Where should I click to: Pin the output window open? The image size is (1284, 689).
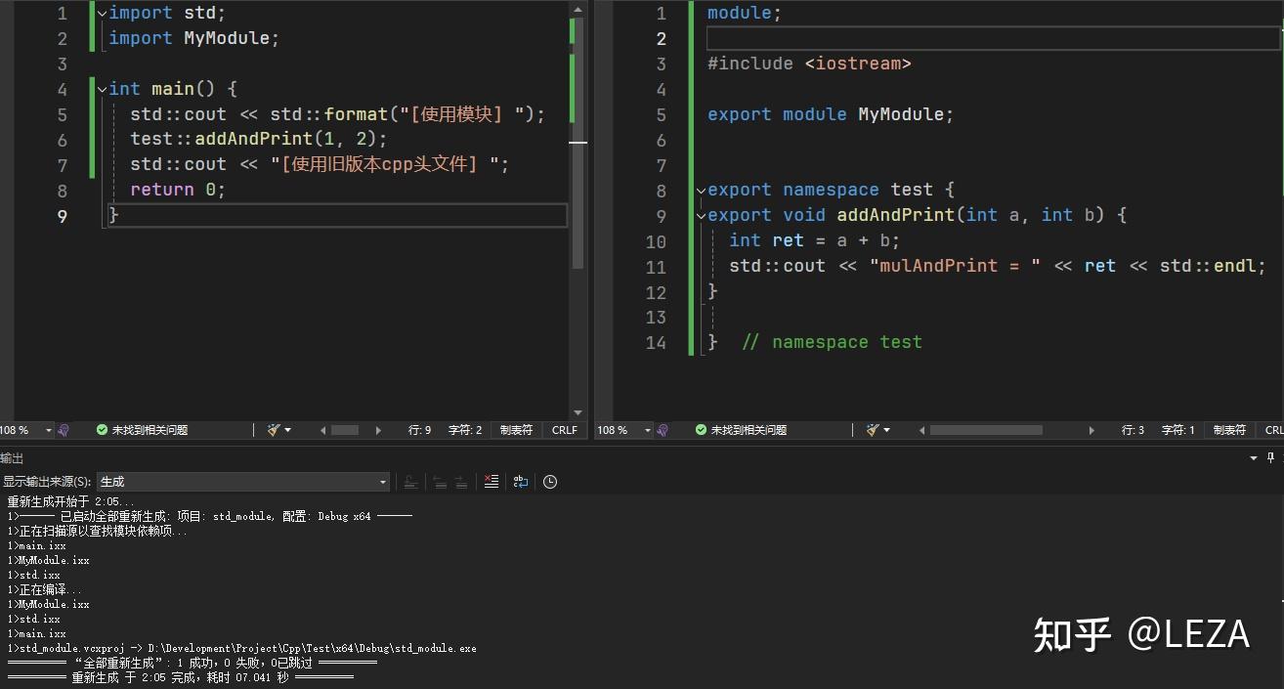(1270, 457)
